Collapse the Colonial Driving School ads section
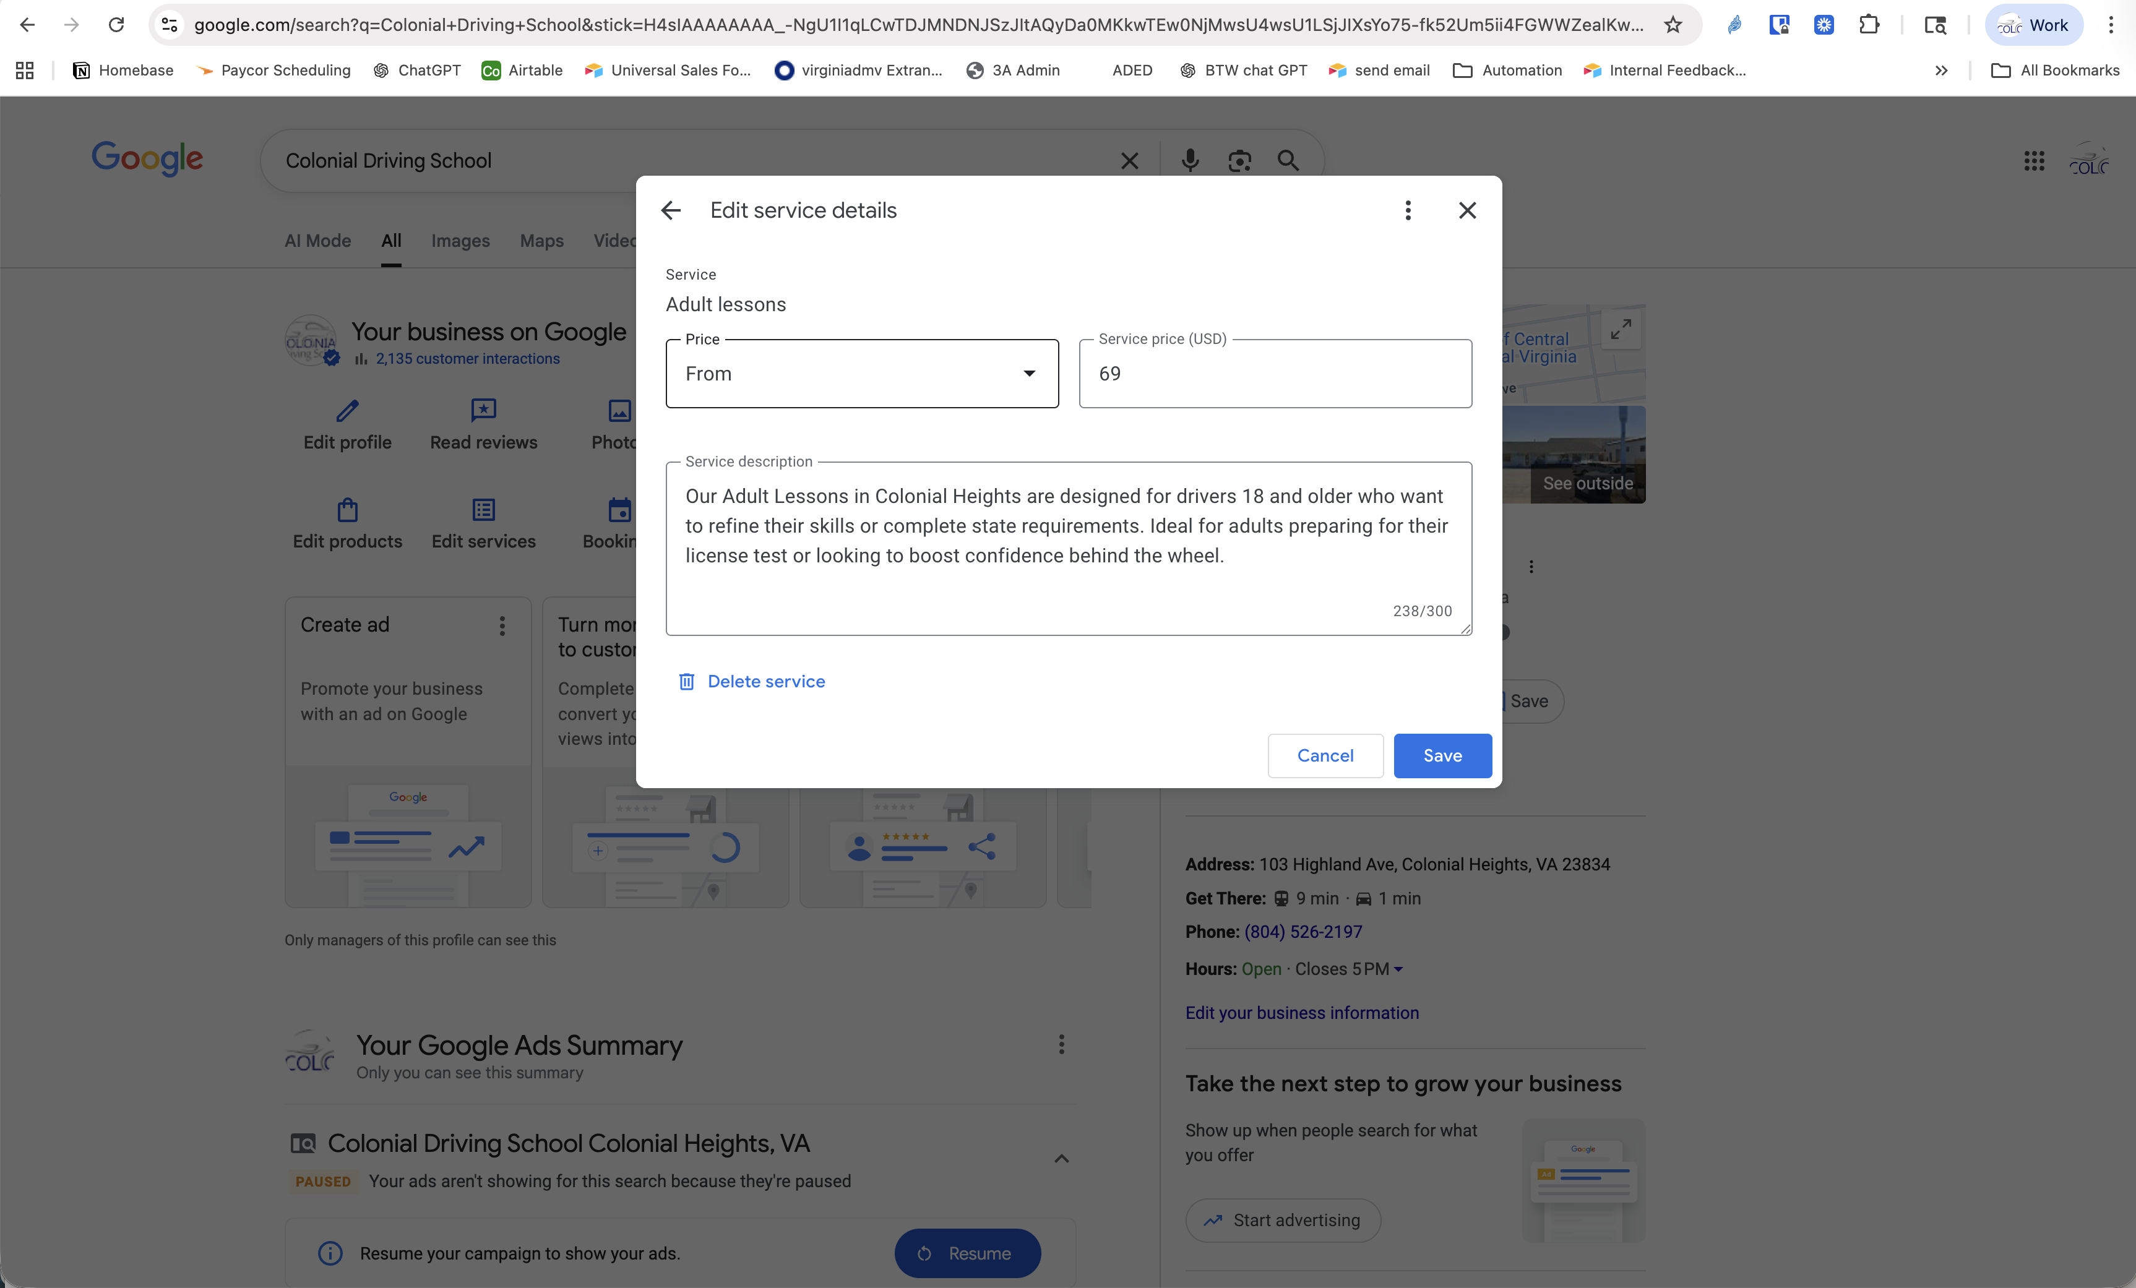This screenshot has width=2136, height=1288. pyautogui.click(x=1061, y=1159)
